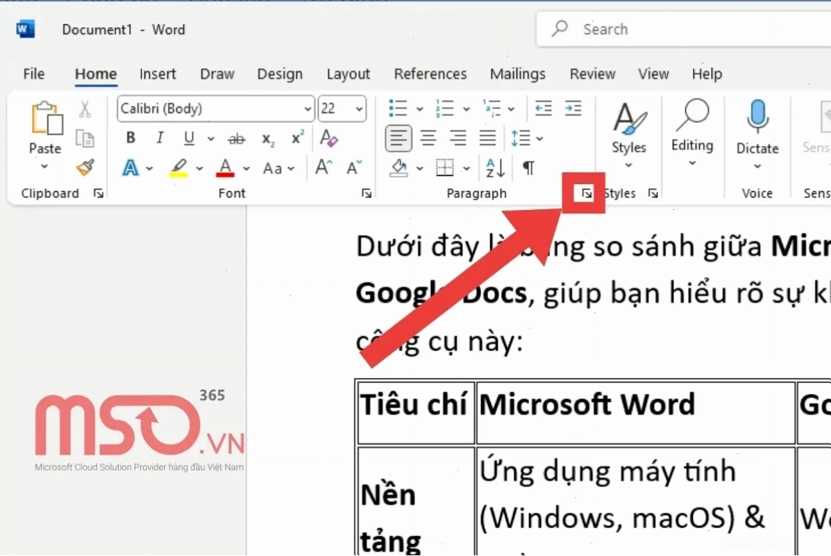Open font size 22 dropdown
This screenshot has width=831, height=556.
pos(360,109)
